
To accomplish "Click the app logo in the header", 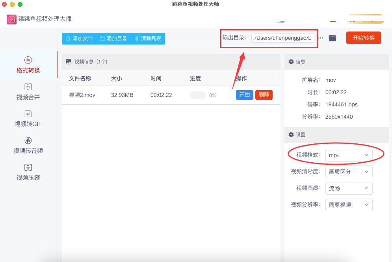I will [x=11, y=19].
